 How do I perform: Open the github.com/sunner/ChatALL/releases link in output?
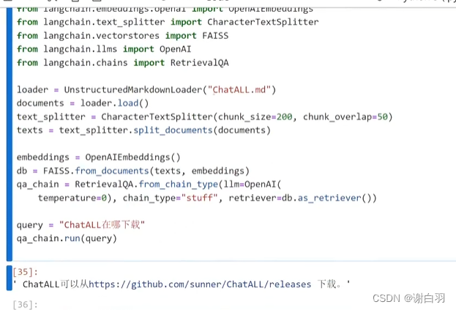tap(200, 284)
